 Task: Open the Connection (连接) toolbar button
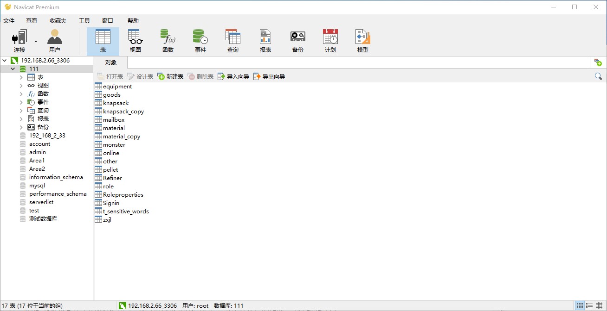pyautogui.click(x=19, y=41)
